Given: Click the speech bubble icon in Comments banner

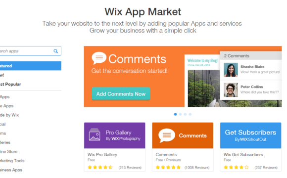Looking at the screenshot, I should 99,58.
